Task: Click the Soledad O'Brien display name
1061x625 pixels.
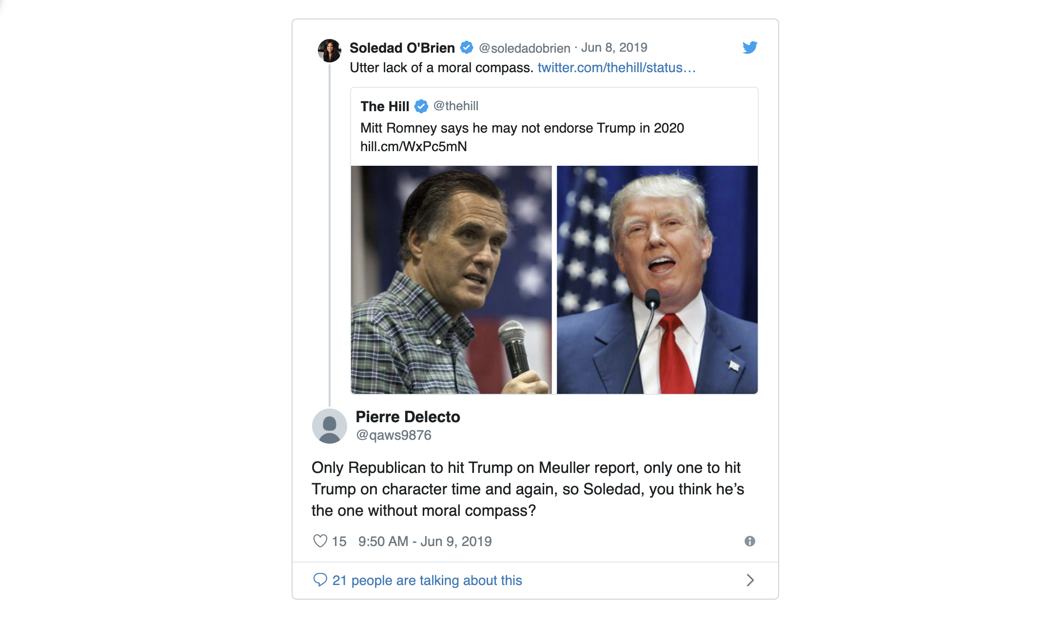Action: click(402, 48)
